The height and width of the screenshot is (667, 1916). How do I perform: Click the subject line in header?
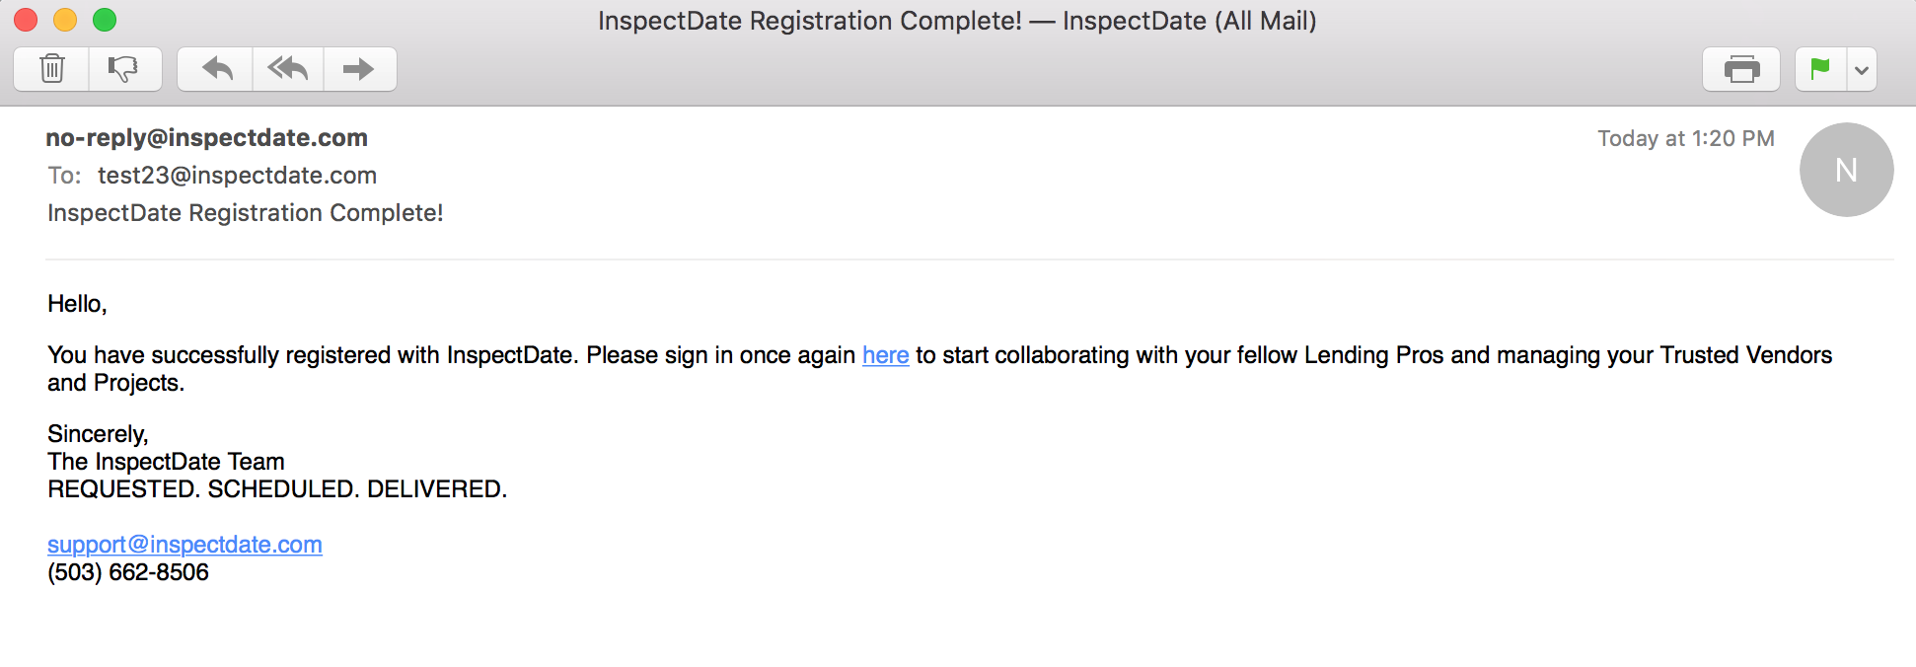245,213
